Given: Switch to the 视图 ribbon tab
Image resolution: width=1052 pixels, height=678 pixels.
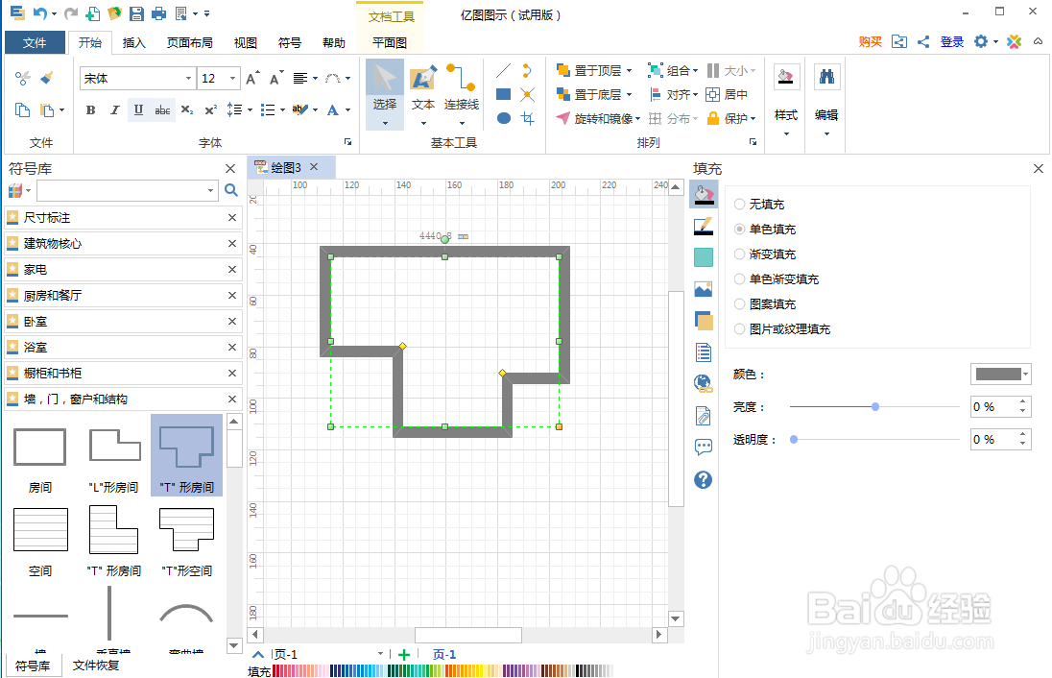Looking at the screenshot, I should (245, 43).
